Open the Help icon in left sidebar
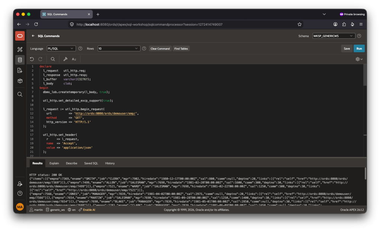The width and height of the screenshot is (380, 231). (x=20, y=193)
